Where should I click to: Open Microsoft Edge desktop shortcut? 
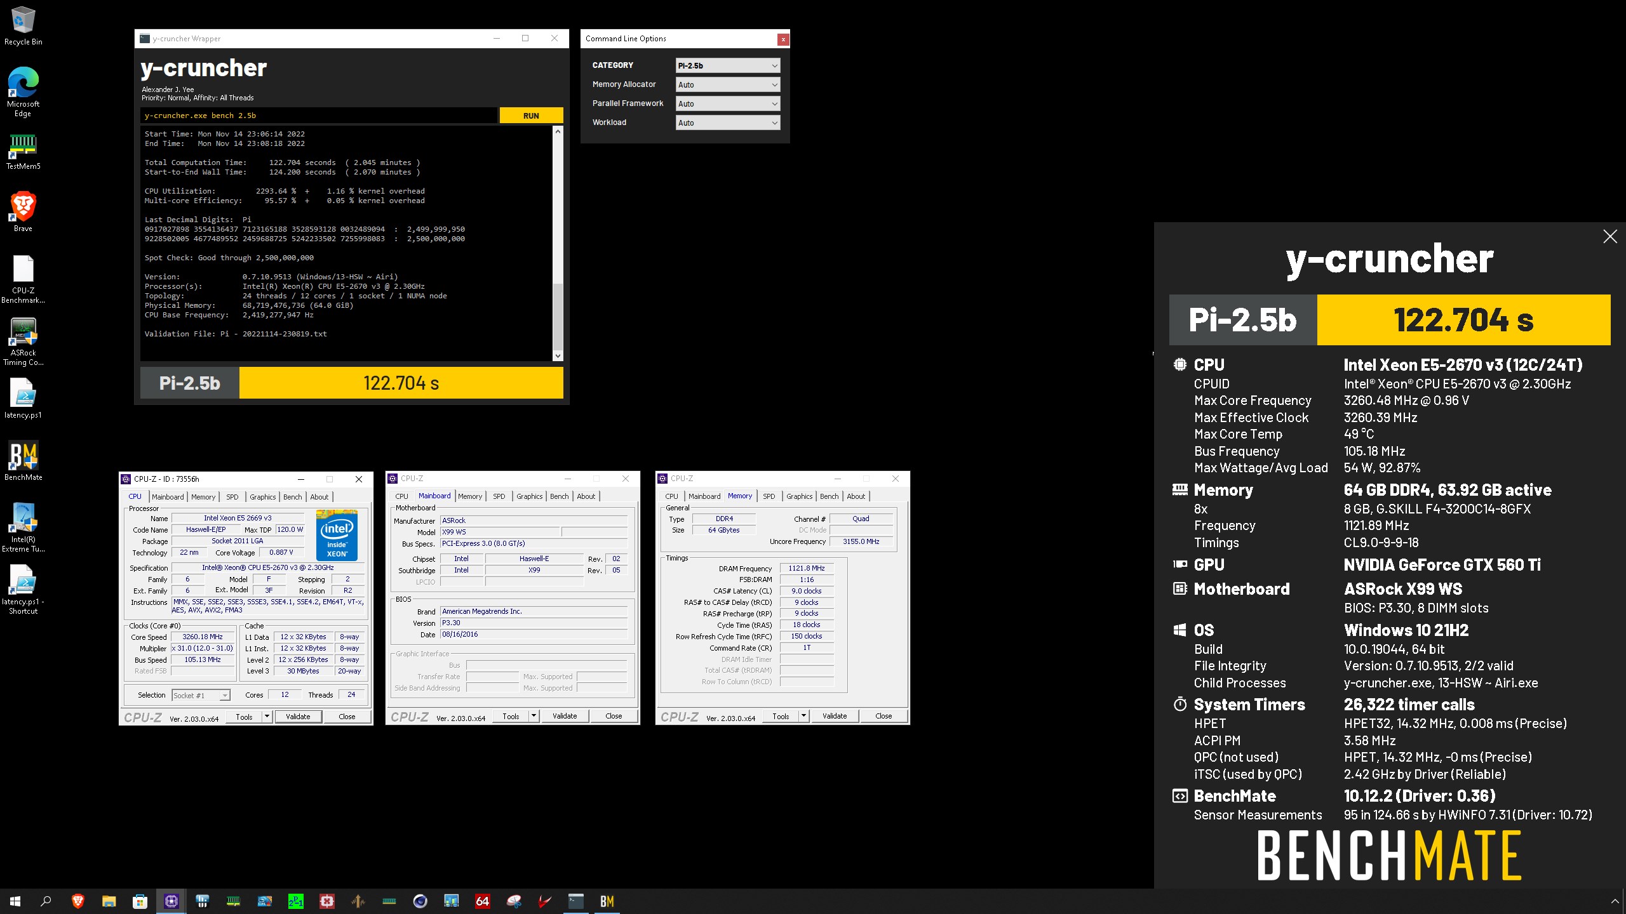23,92
